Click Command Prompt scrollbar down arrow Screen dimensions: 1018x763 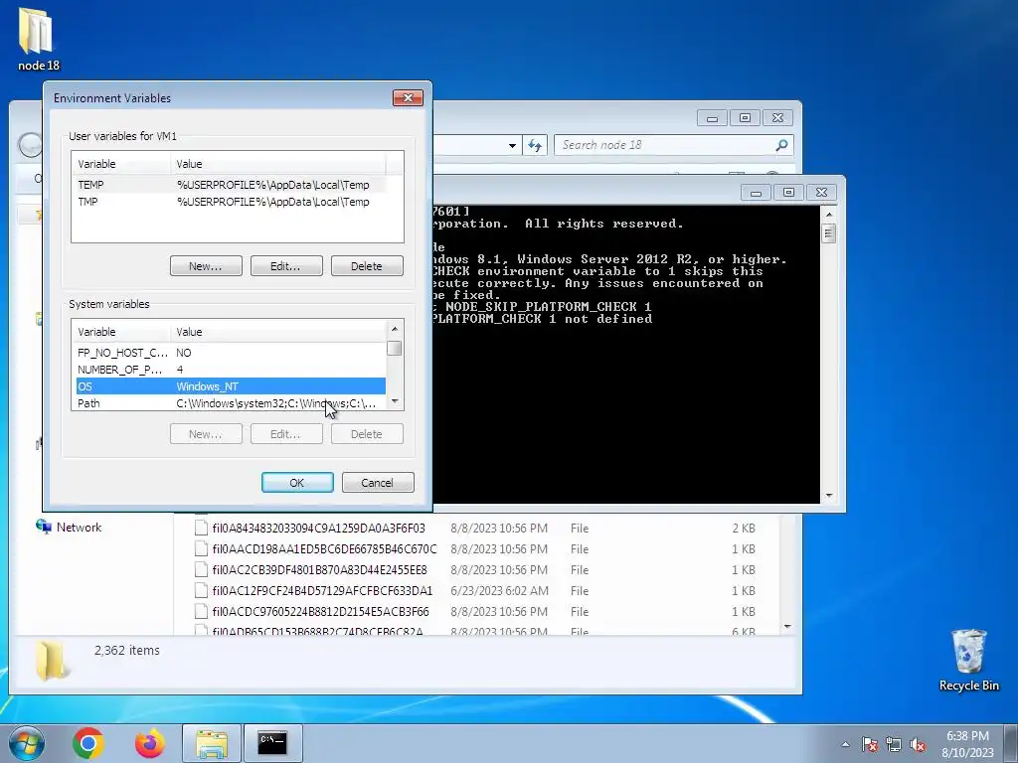tap(828, 496)
